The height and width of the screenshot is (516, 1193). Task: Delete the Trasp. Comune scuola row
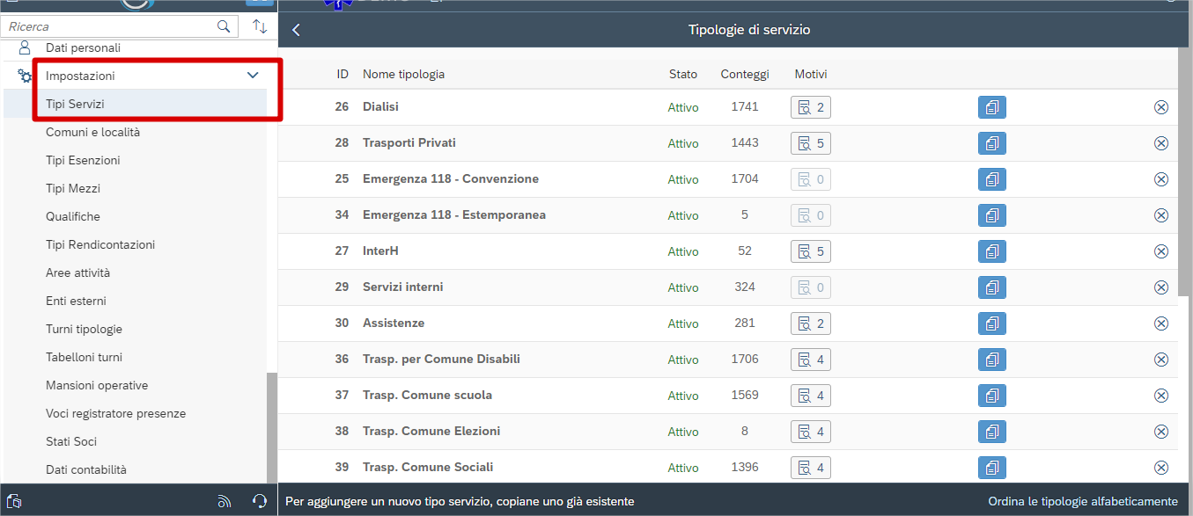[1160, 396]
